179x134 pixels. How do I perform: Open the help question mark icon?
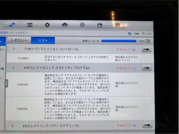[x=82, y=25]
